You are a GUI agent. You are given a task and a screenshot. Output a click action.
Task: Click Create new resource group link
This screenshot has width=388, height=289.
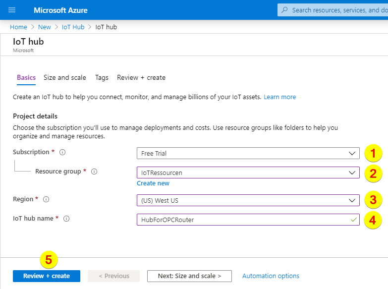coord(153,183)
